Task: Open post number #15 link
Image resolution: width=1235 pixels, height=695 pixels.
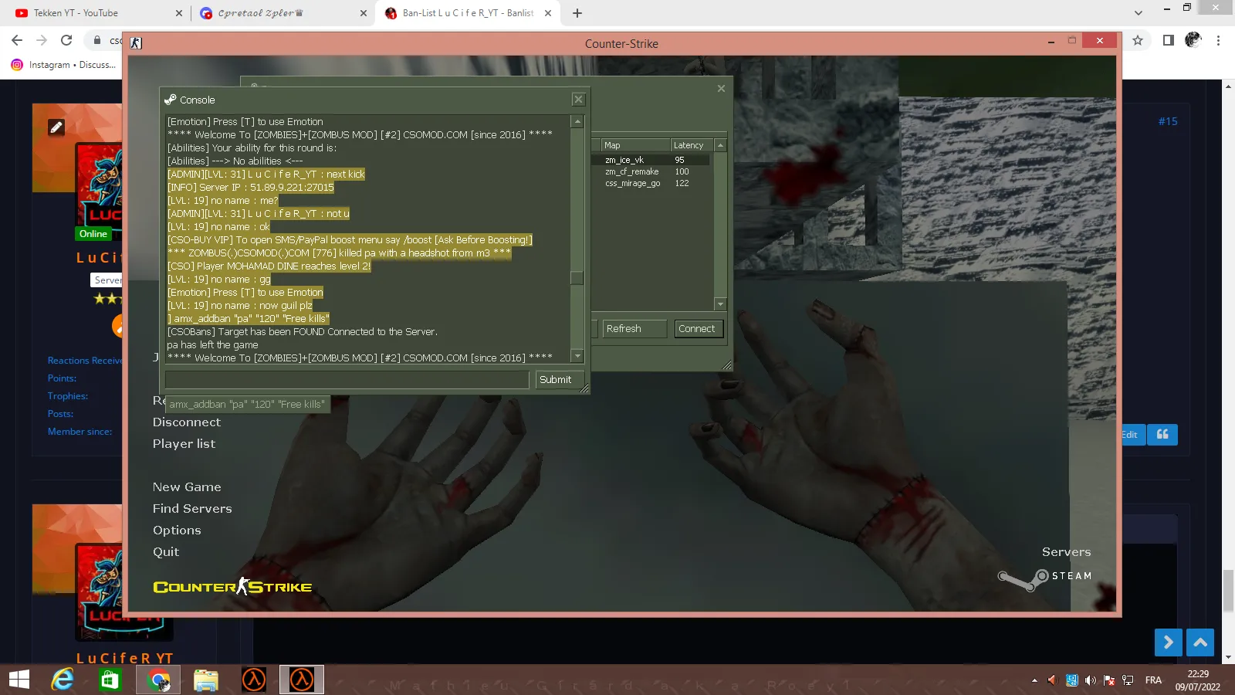Action: coord(1168,121)
